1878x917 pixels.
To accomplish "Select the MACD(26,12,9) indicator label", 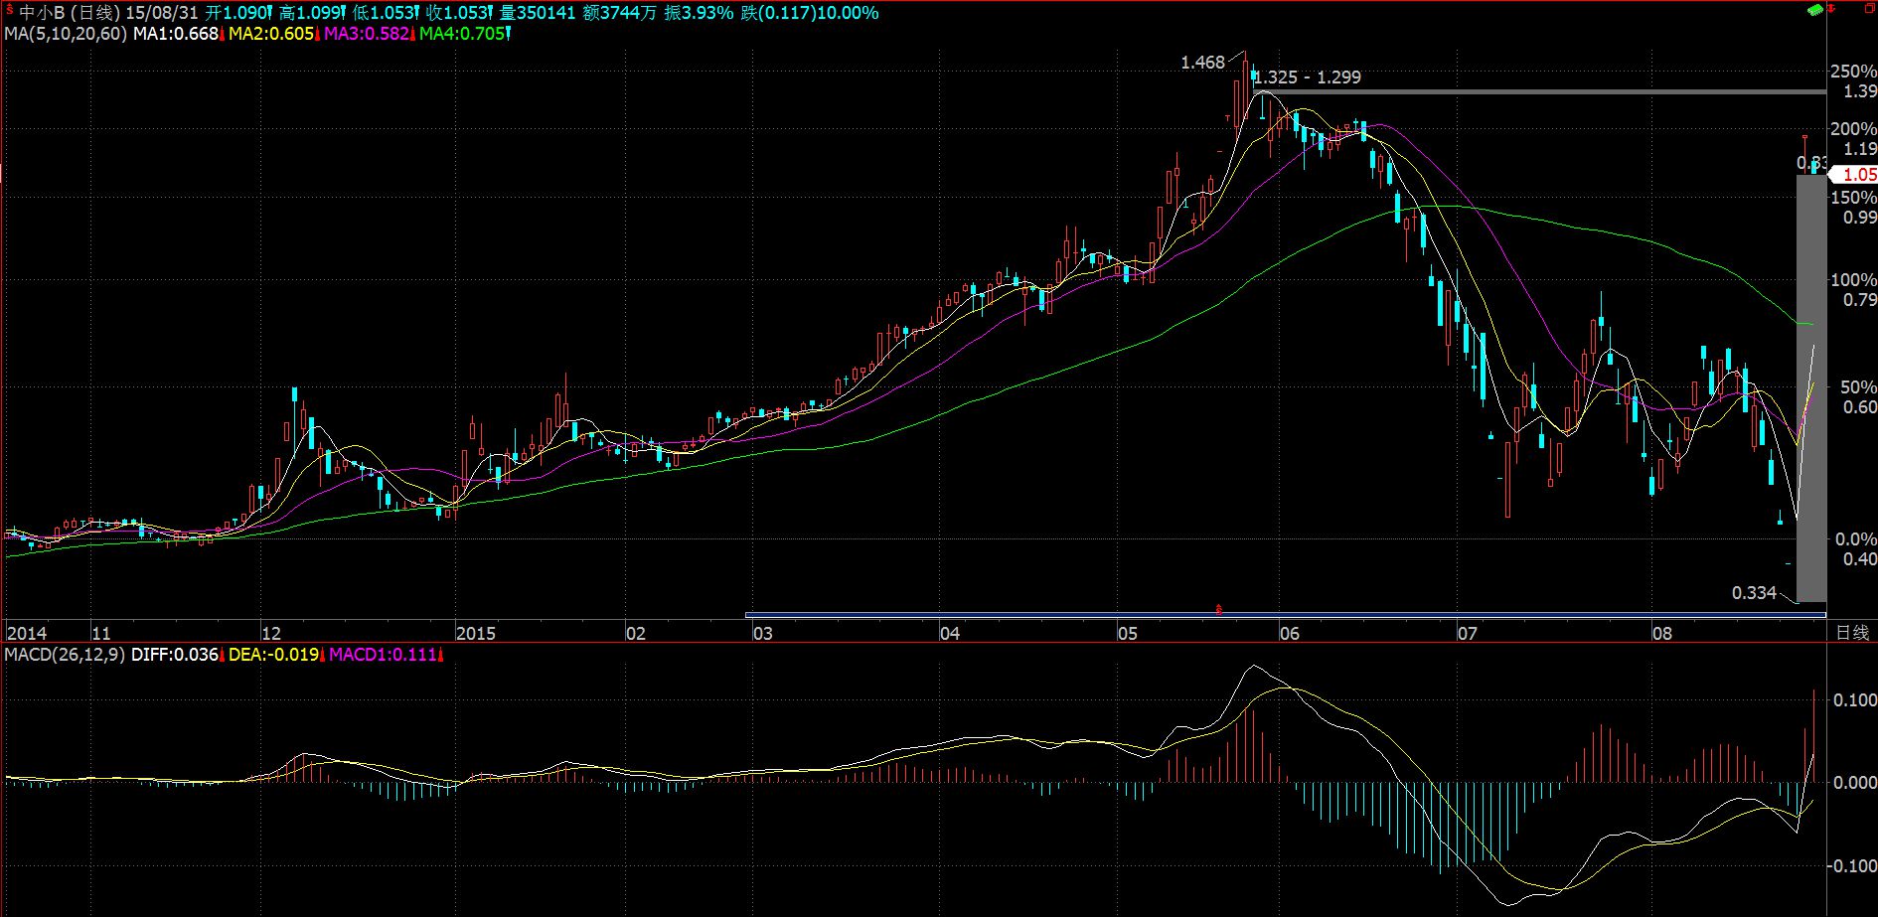I will pyautogui.click(x=65, y=655).
